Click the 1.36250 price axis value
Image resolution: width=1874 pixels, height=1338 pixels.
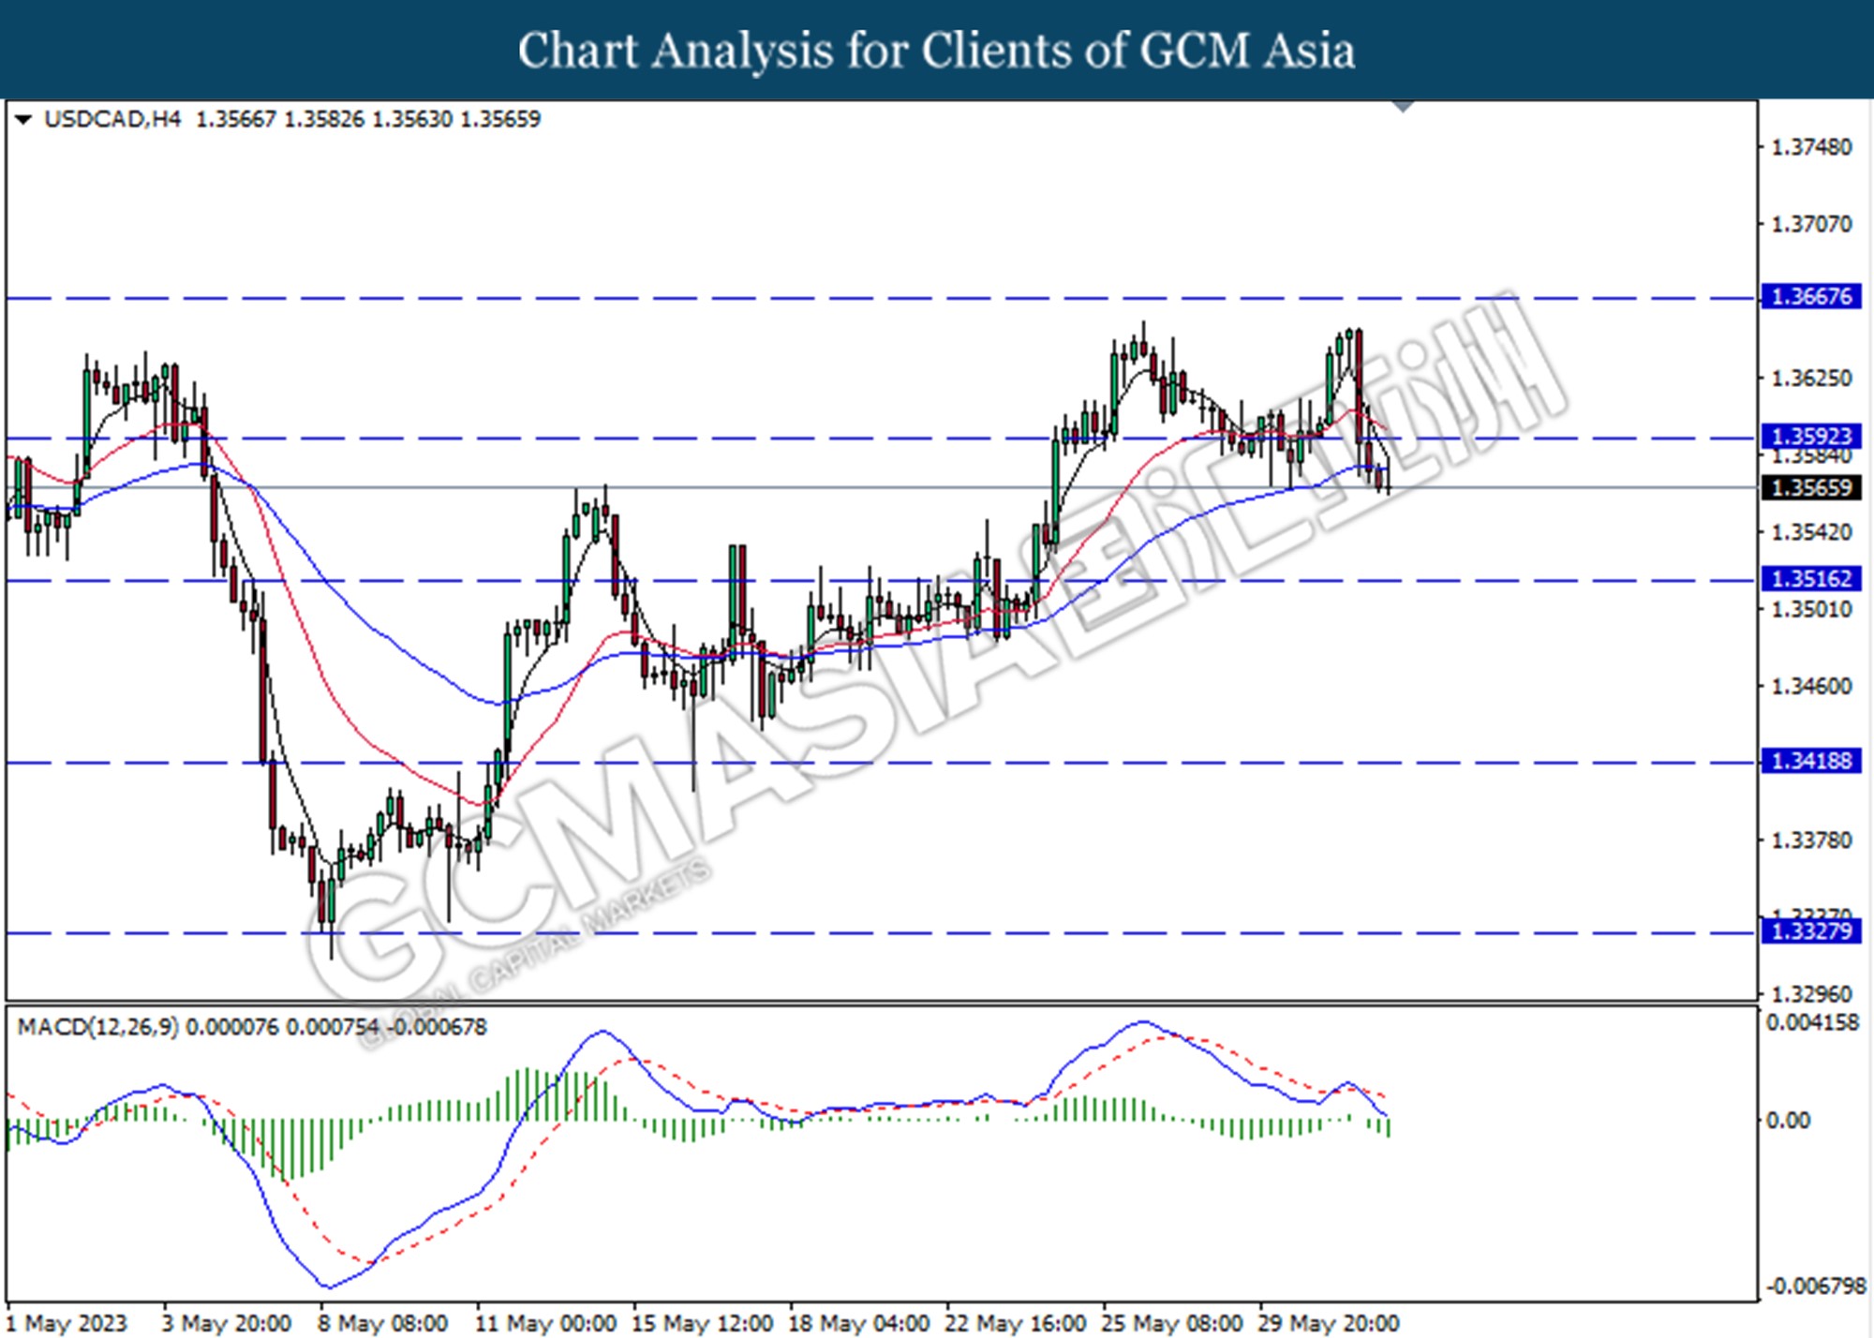[x=1812, y=378]
